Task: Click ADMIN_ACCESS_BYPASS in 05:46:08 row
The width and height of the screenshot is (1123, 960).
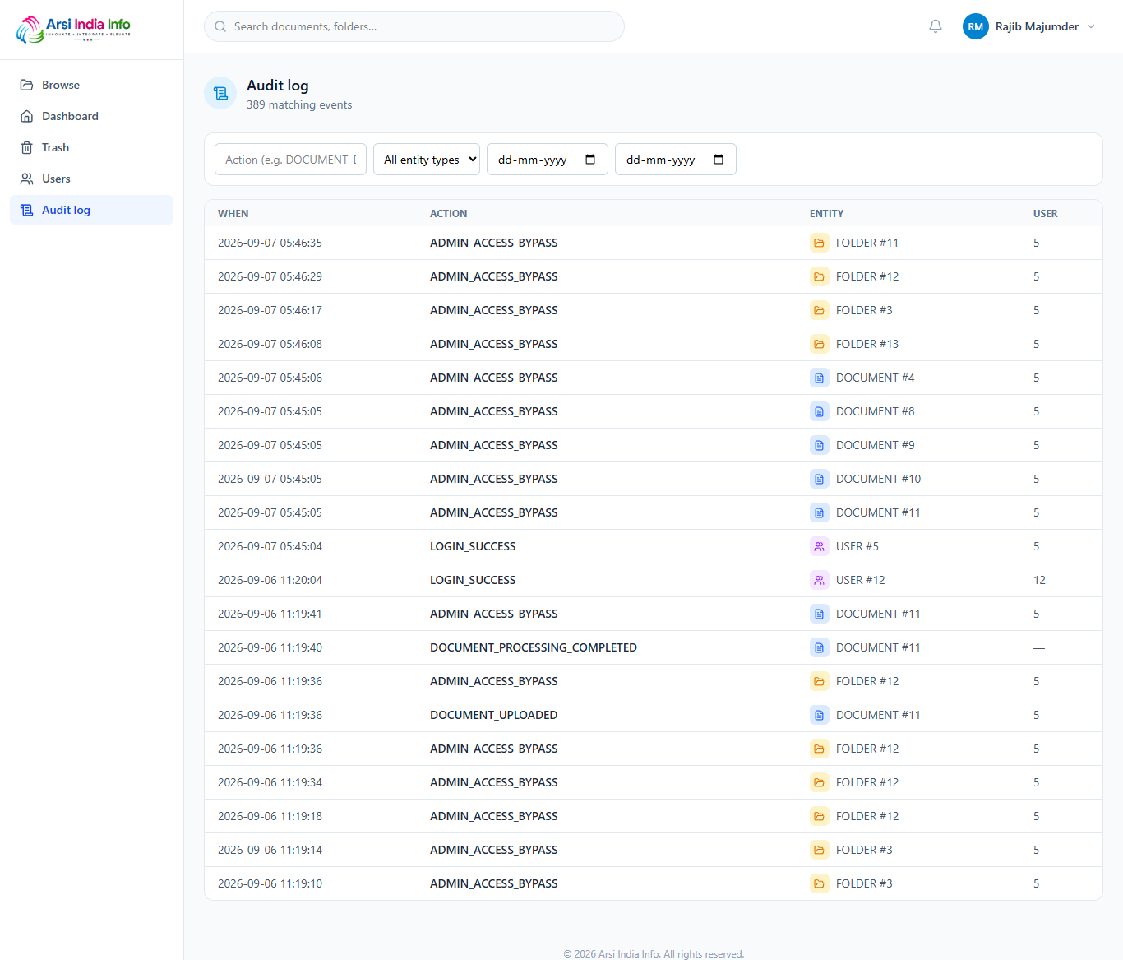Action: (x=493, y=344)
